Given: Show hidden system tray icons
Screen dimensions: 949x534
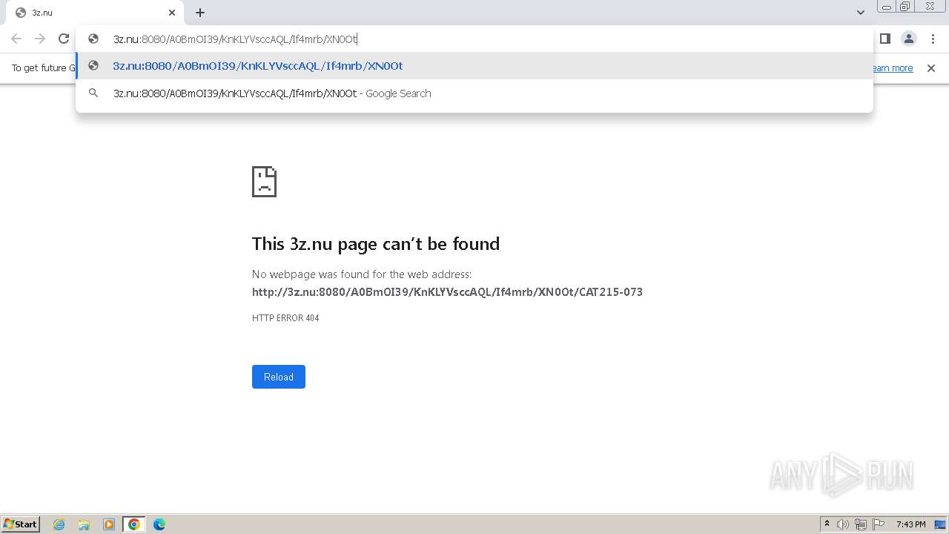Looking at the screenshot, I should coord(827,524).
